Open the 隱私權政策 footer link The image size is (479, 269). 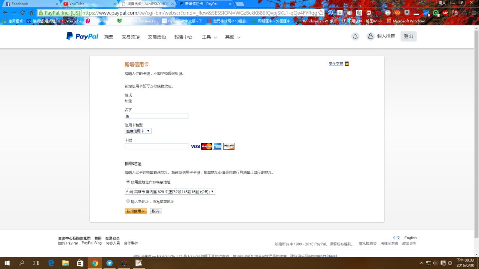tap(367, 244)
